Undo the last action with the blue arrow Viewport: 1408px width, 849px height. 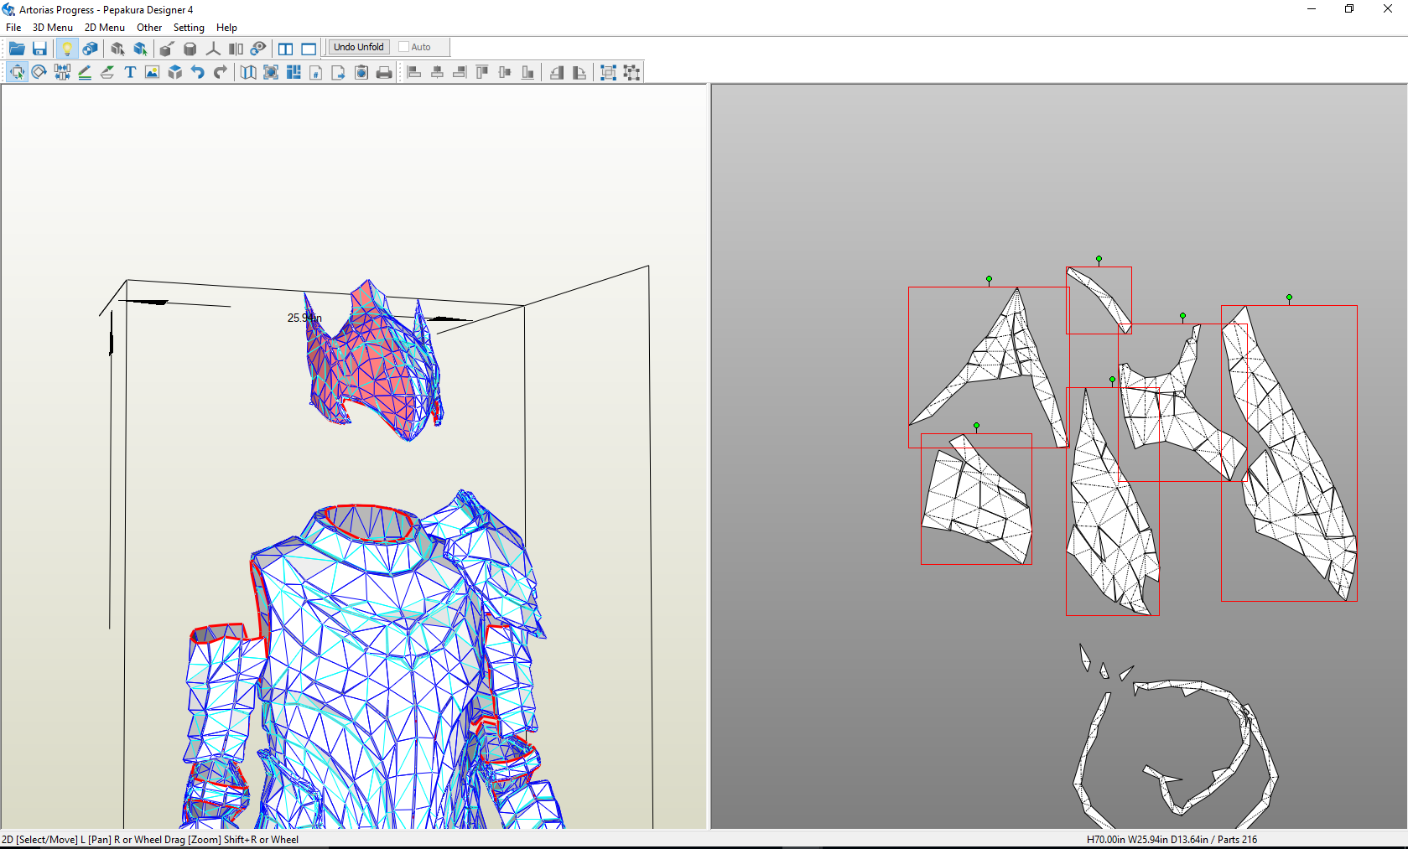point(197,72)
